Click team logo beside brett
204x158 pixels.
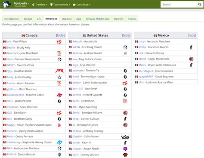tap(125, 101)
